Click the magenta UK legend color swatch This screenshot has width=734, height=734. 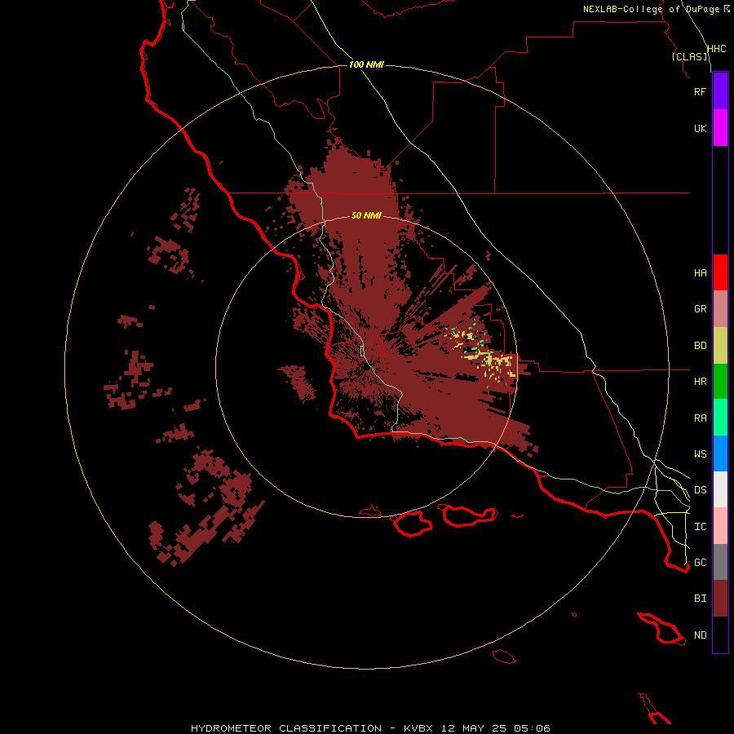point(720,128)
